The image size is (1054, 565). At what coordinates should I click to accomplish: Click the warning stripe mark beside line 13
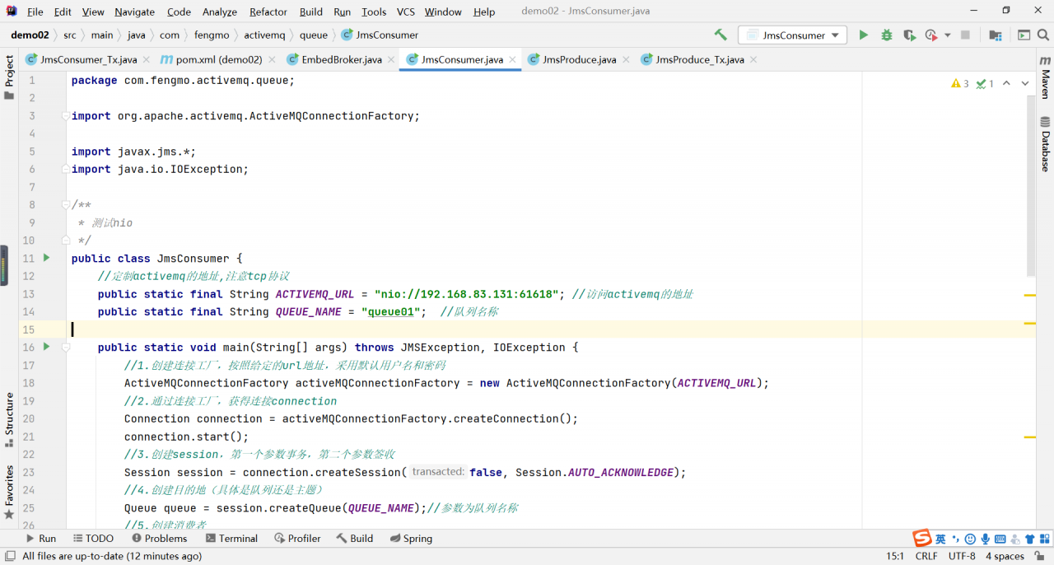click(x=1030, y=294)
